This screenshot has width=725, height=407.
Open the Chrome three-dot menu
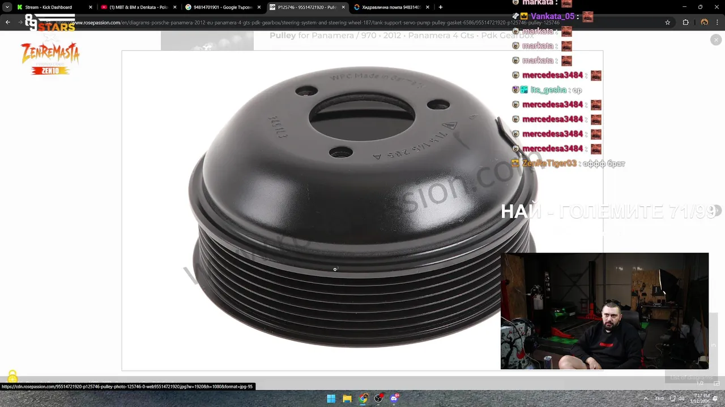point(717,23)
